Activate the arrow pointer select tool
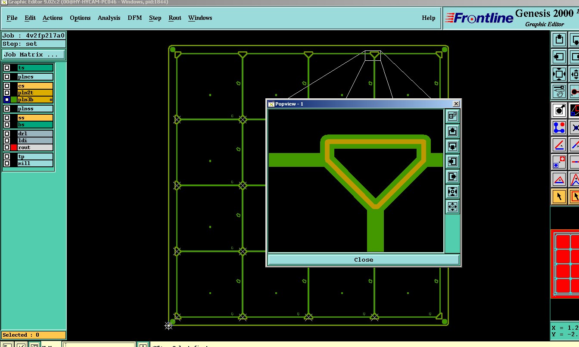The image size is (579, 347). tap(559, 197)
